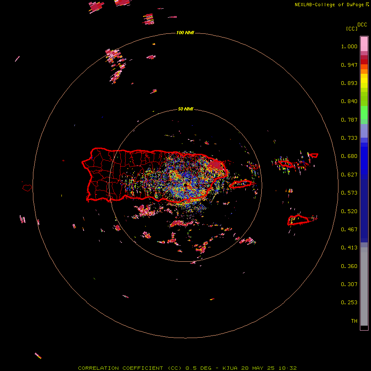Select the 0.840 legend value
The width and height of the screenshot is (371, 371).
[349, 101]
